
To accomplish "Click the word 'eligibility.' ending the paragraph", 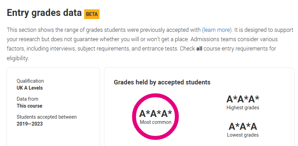I will (18, 58).
